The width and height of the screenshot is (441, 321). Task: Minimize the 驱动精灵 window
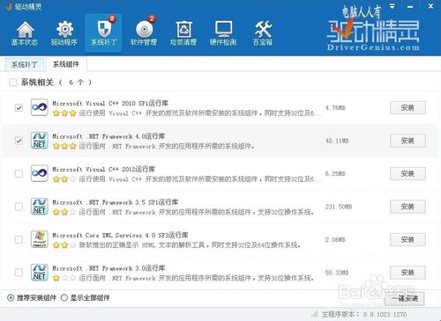click(410, 6)
